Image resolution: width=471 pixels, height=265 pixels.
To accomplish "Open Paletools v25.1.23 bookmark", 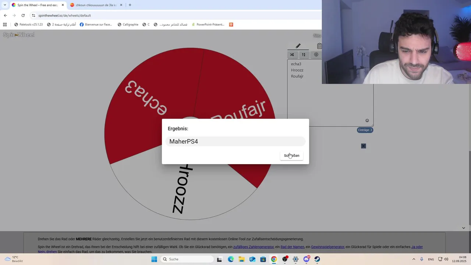I will (x=28, y=25).
